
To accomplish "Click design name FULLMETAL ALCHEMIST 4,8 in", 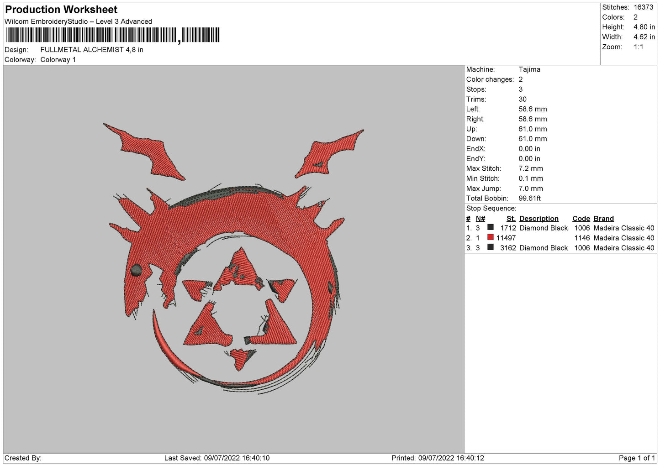I will click(92, 50).
